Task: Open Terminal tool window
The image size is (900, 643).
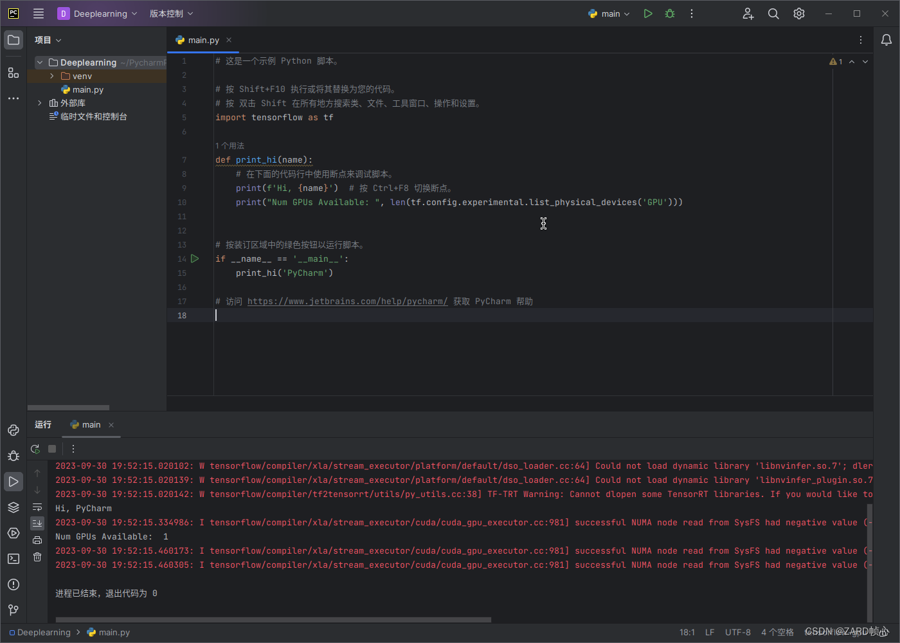Action: tap(14, 559)
